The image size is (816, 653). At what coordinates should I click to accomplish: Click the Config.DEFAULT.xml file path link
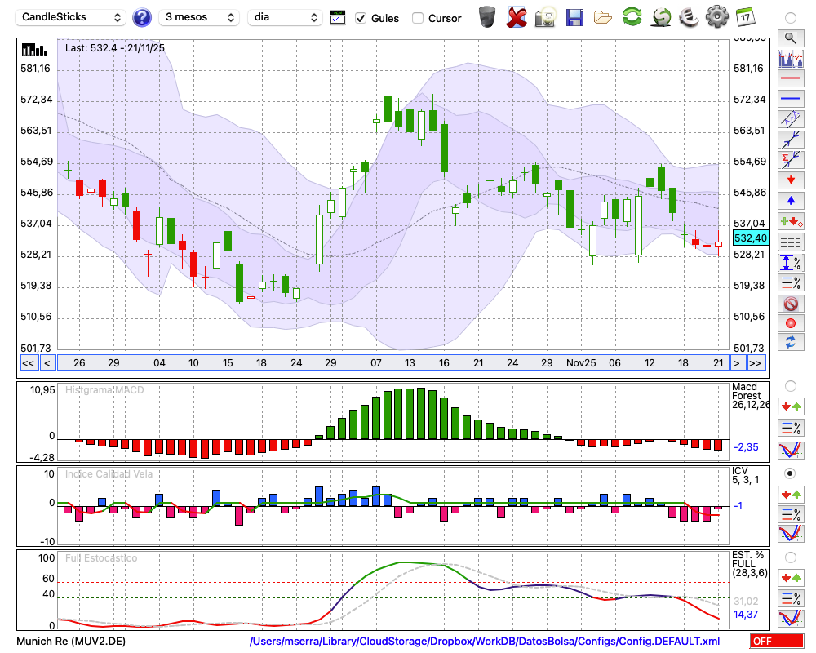point(485,642)
